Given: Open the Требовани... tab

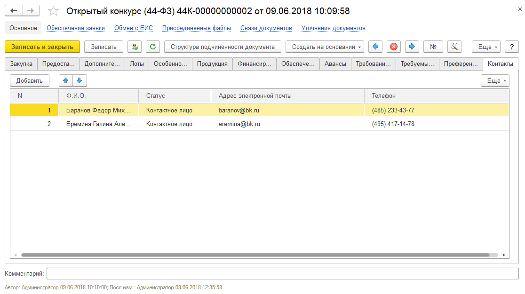Looking at the screenshot, I should coord(374,64).
